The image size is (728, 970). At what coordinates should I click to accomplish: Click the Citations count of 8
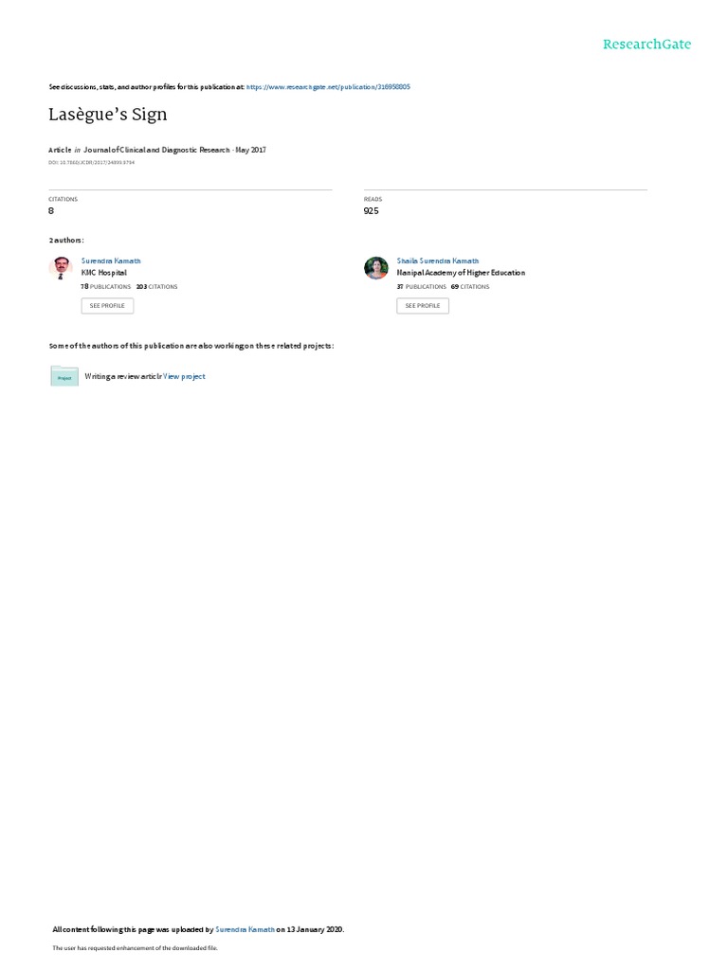point(51,211)
